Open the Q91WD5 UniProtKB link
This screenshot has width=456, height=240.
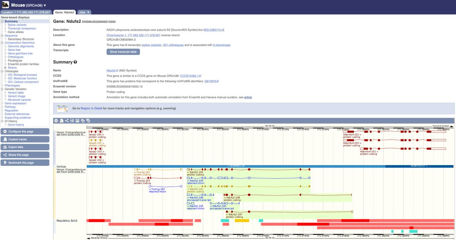coord(212,81)
